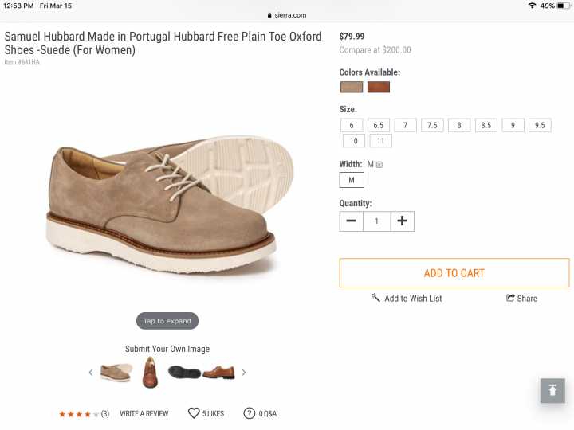Screen dimensions: 574x430
Task: Tap the Wi-Fi status icon
Action: [532, 6]
